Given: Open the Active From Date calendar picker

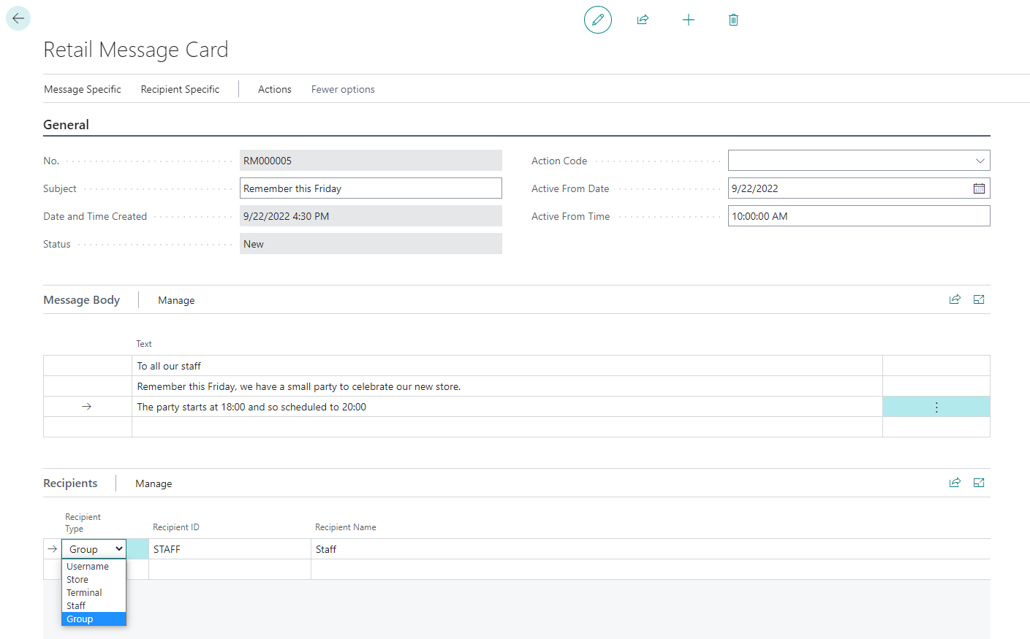Looking at the screenshot, I should (979, 188).
